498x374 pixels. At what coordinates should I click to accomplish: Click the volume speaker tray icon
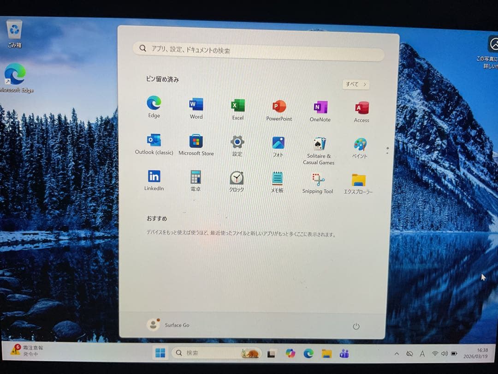(x=445, y=354)
